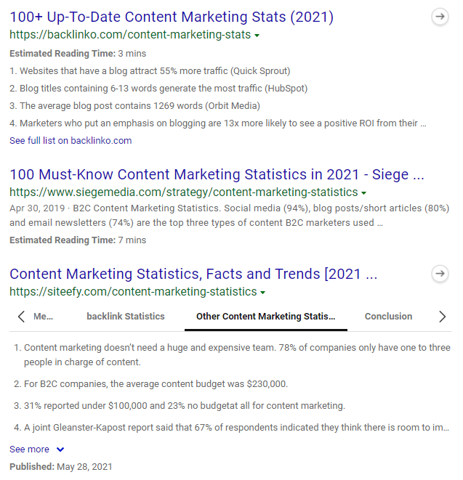
Task: Click the right chevron in tab carousel
Action: click(x=442, y=317)
